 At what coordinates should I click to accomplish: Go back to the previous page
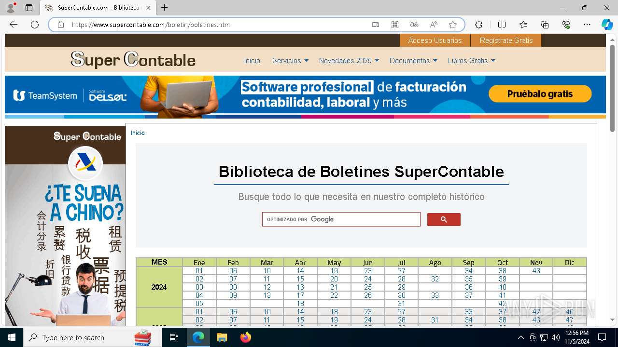14,25
